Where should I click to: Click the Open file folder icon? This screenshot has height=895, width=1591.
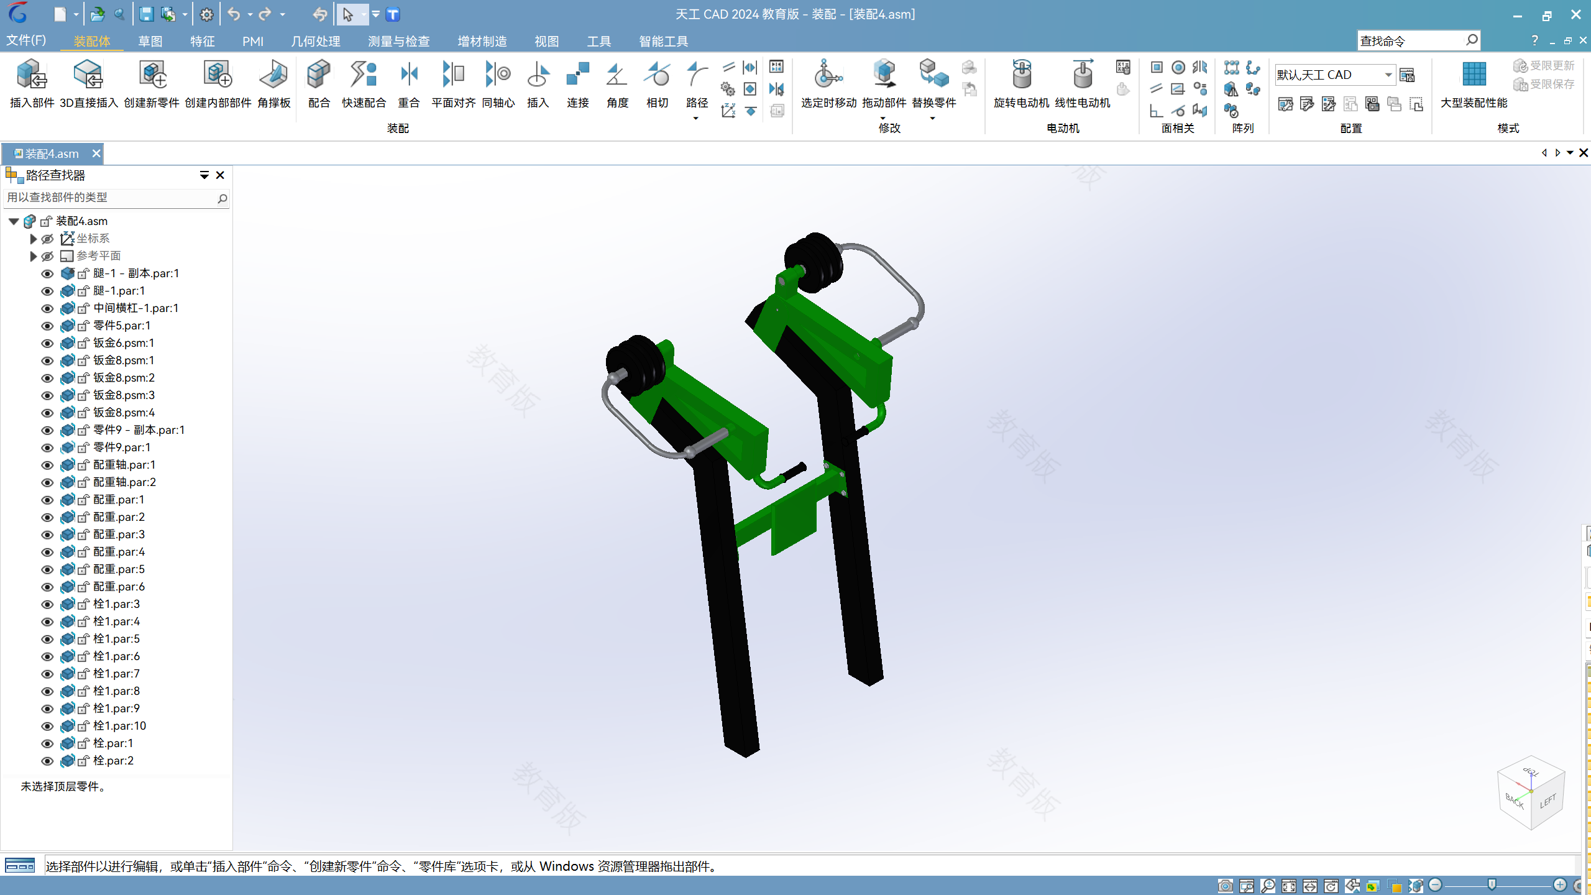pyautogui.click(x=98, y=14)
